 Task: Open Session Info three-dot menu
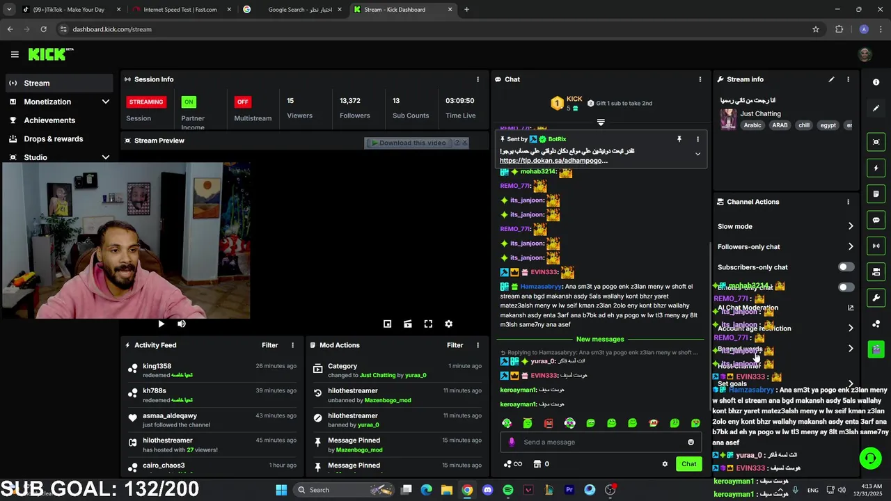[x=478, y=79]
